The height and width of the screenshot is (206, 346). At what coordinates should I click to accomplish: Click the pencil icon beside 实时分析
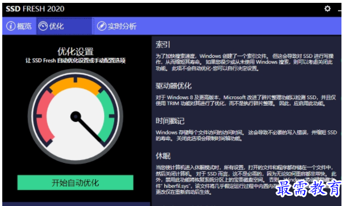tap(102, 26)
